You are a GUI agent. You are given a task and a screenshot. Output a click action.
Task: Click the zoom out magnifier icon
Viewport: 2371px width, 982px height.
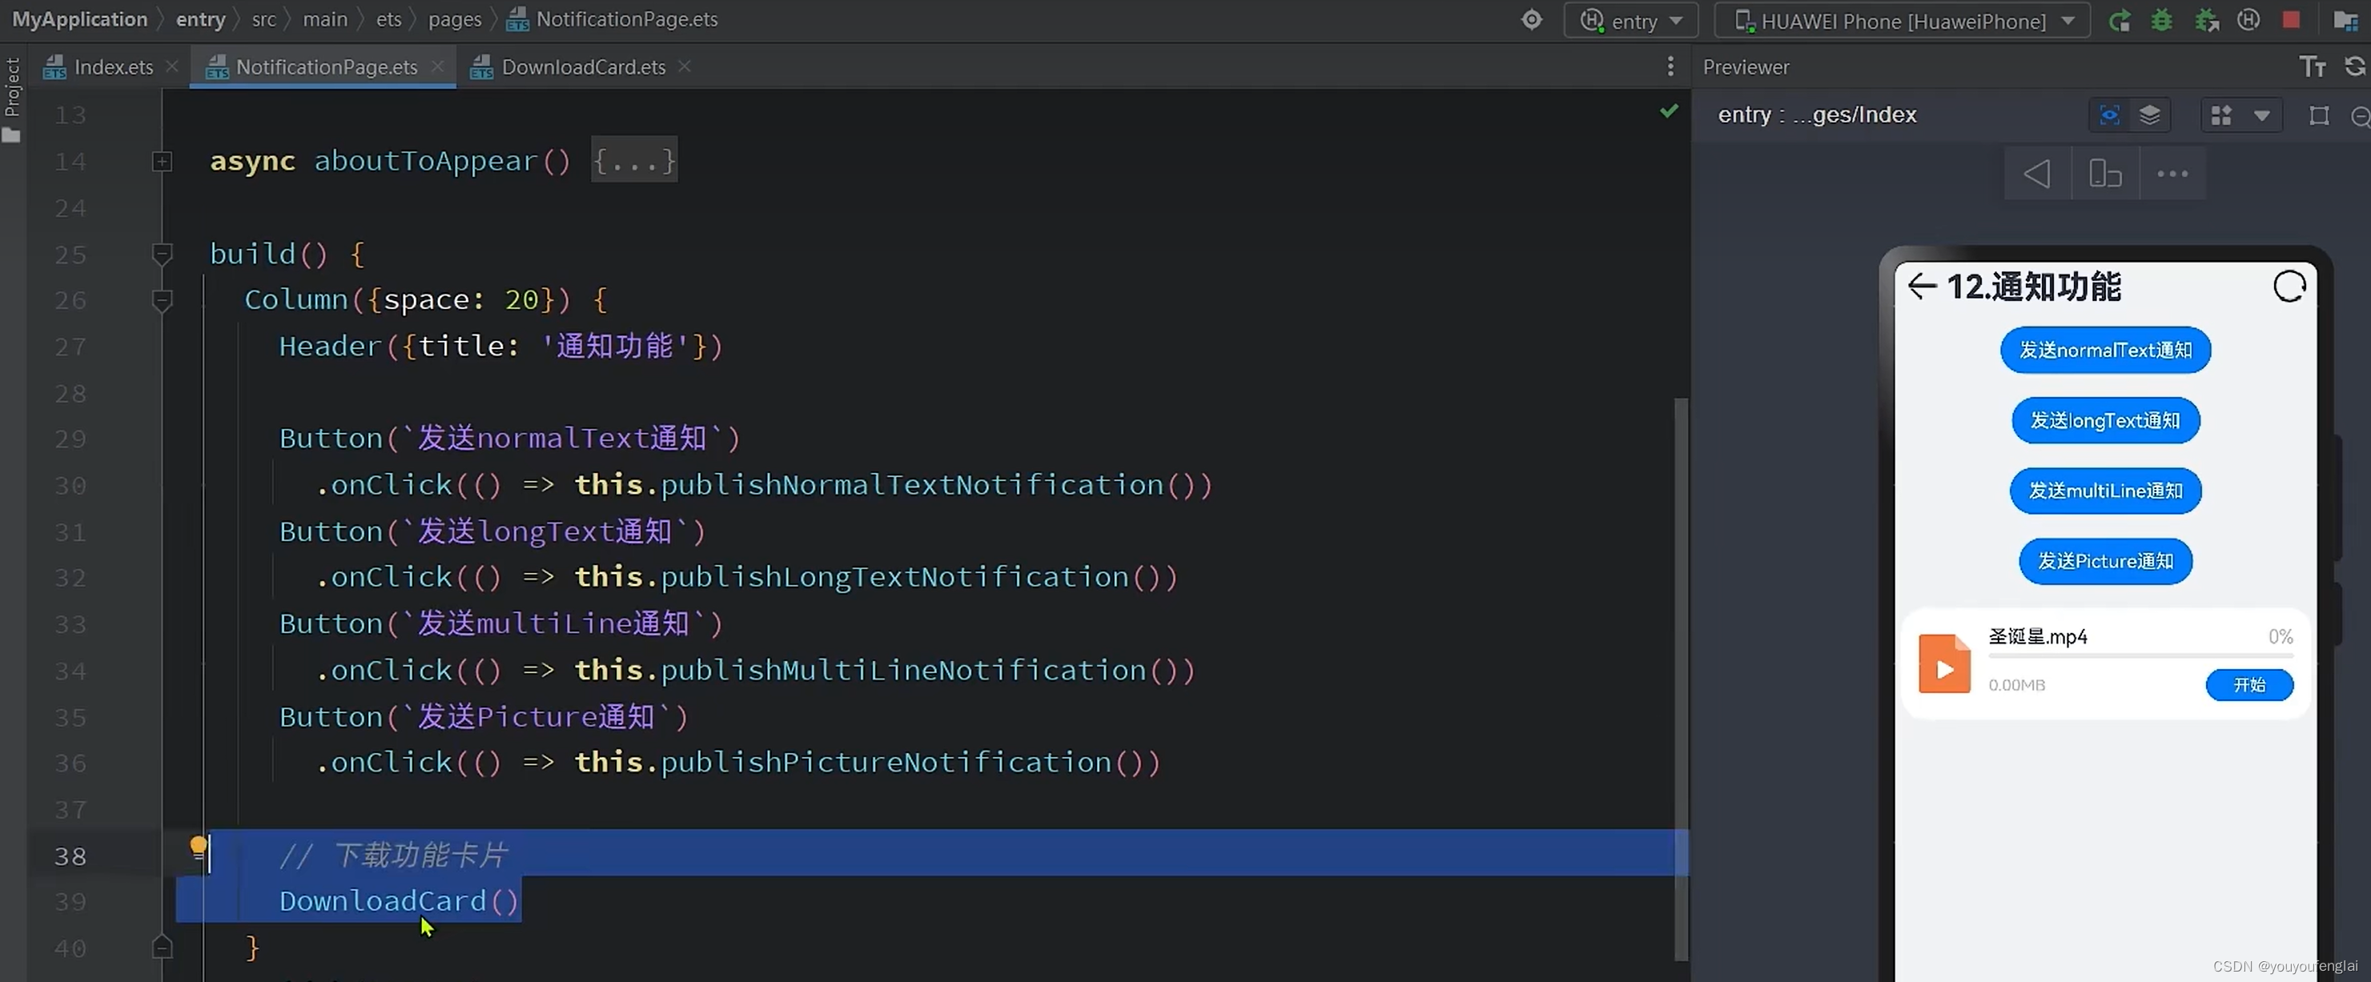pos(2360,116)
